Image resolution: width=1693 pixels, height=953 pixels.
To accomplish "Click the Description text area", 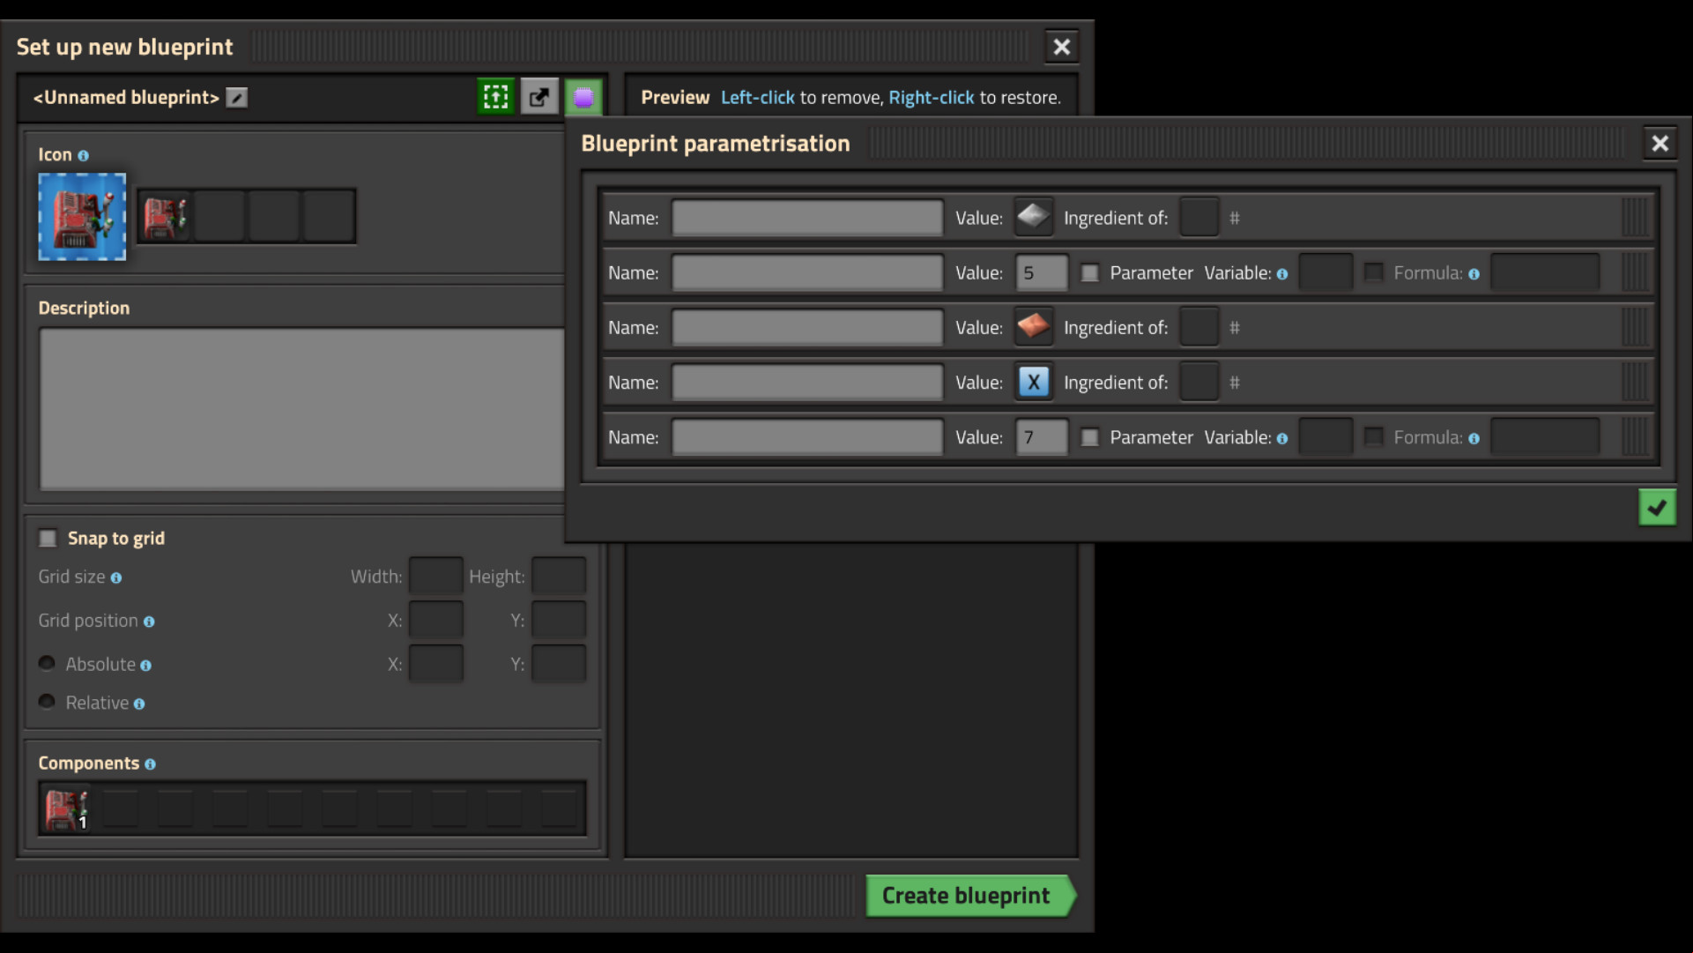I will tap(301, 409).
